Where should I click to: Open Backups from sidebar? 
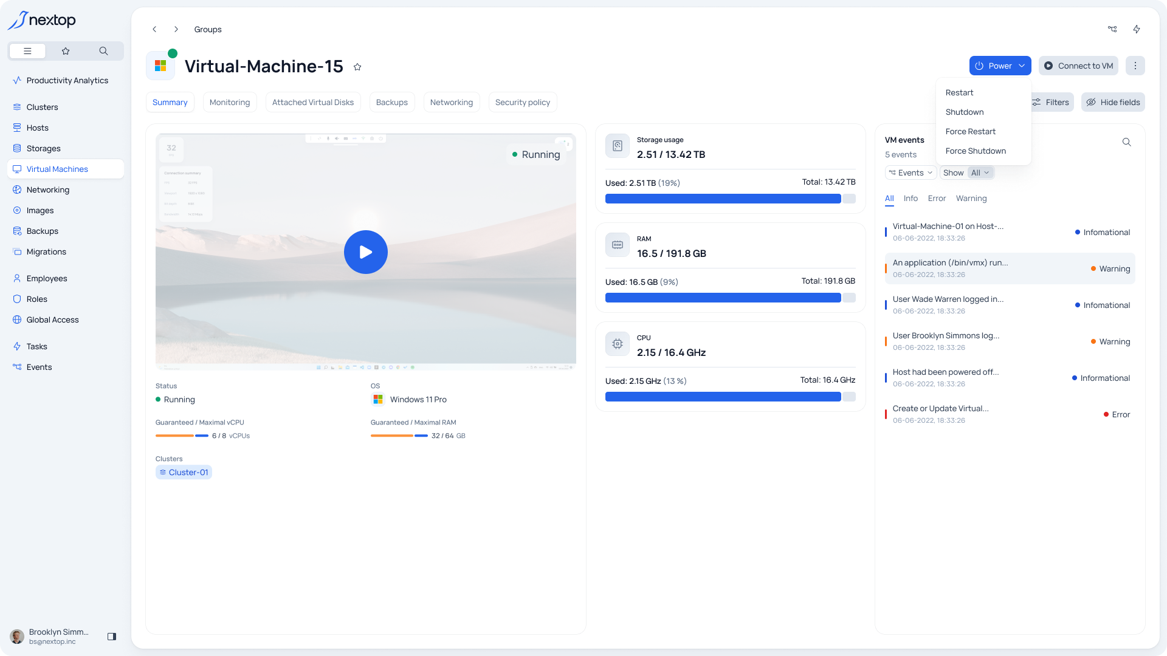(x=66, y=231)
